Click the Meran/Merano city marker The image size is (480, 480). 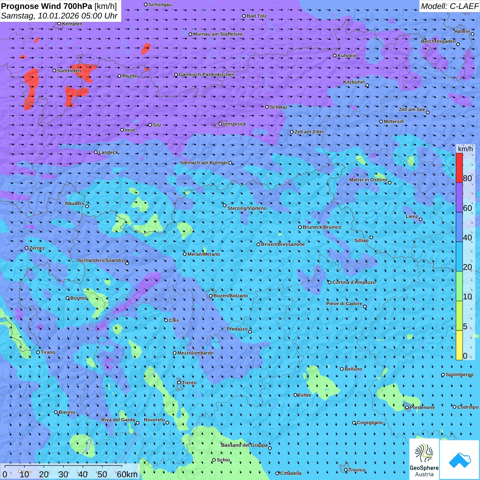(185, 254)
